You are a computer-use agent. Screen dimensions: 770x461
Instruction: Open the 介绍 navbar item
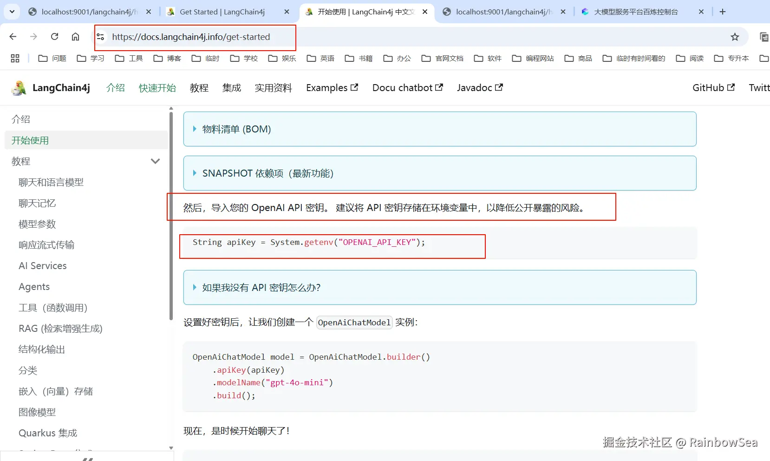(116, 88)
